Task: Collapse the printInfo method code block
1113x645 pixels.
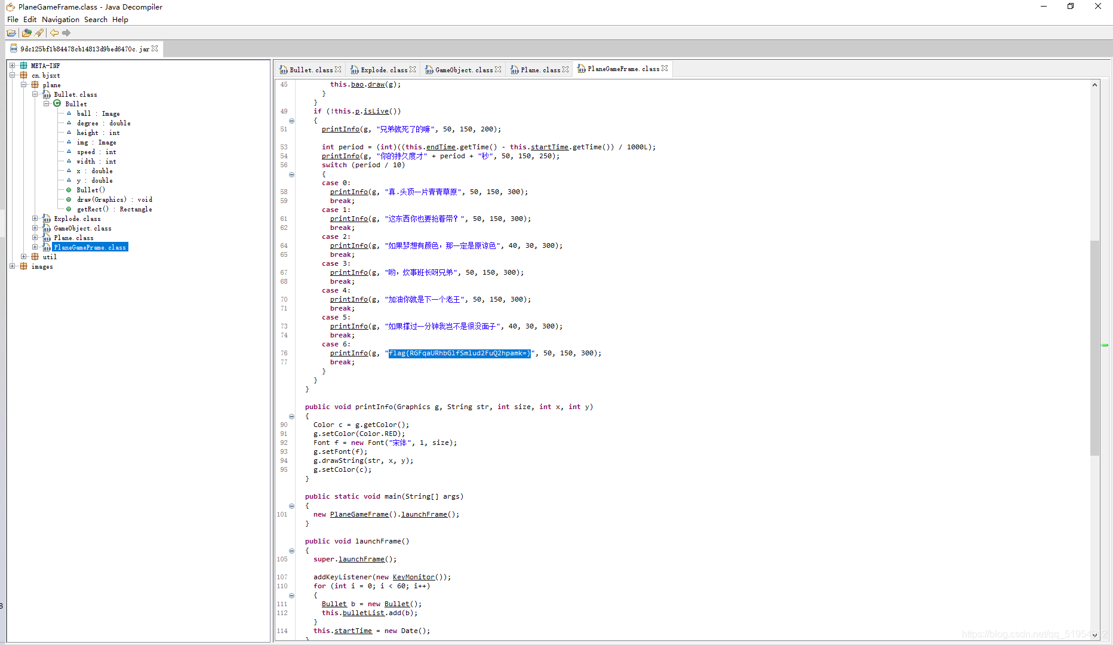Action: (x=291, y=416)
